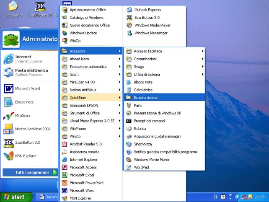Choose Blocco note in Accessori submenu
Viewport: 269px width, 202px height.
click(164, 82)
